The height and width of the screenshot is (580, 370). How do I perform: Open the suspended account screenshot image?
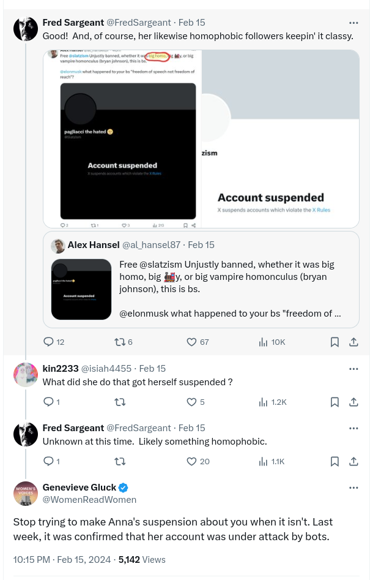201,138
